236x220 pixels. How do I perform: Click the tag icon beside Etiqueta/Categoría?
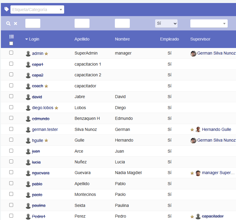coord(7,9)
